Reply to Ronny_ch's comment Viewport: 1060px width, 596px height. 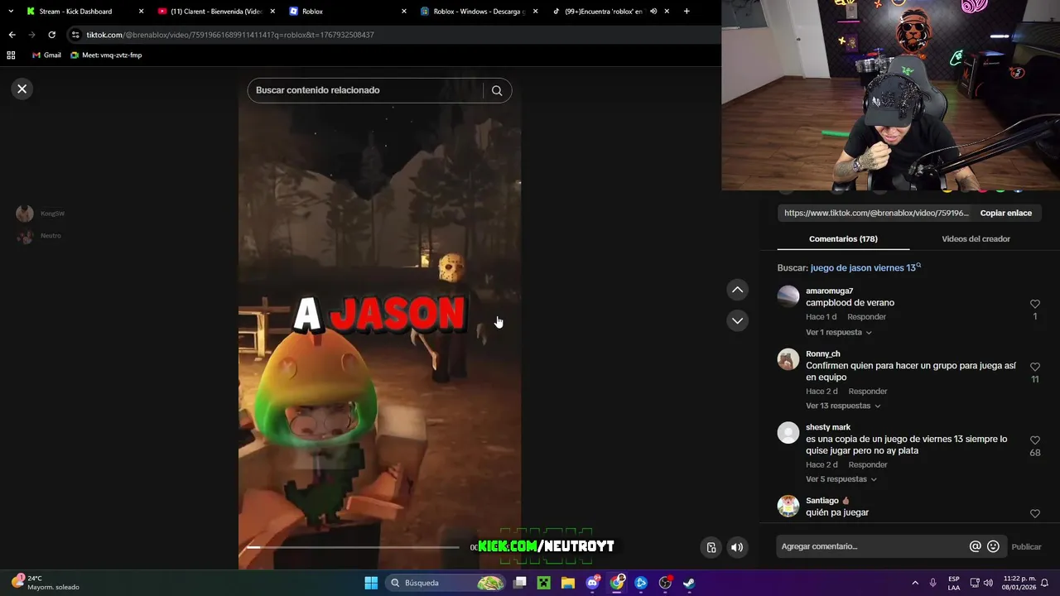(x=867, y=391)
